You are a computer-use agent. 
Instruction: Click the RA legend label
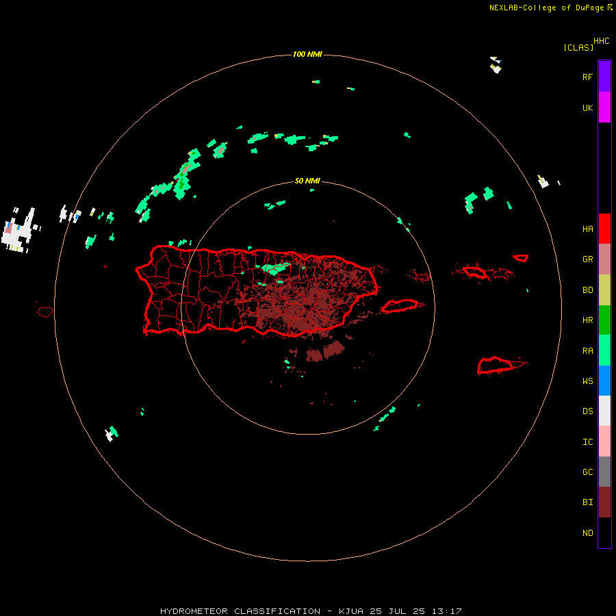pyautogui.click(x=587, y=351)
